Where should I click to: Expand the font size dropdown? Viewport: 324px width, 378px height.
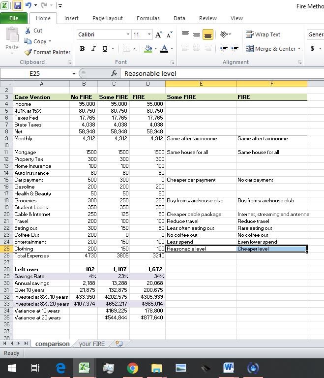click(149, 34)
